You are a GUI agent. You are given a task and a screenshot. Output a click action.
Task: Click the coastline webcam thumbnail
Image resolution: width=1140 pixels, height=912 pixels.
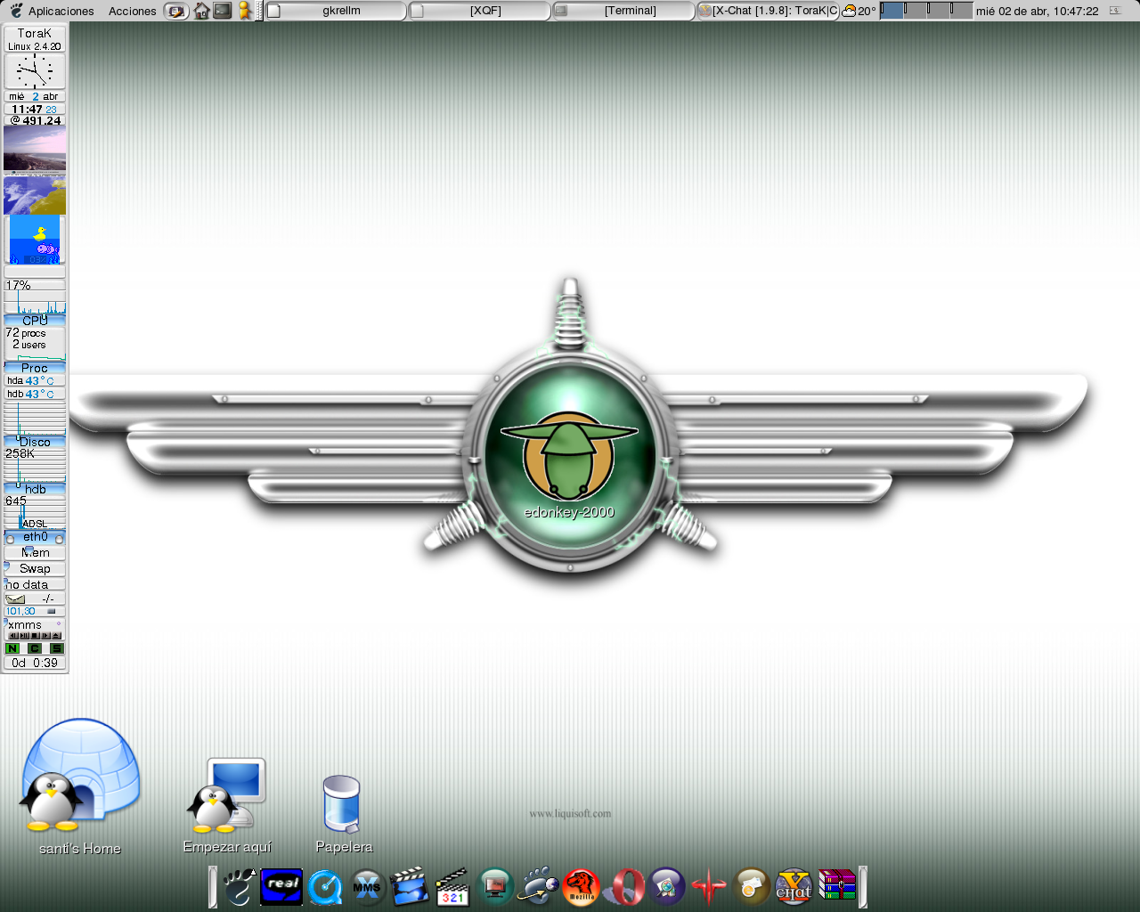[x=35, y=148]
